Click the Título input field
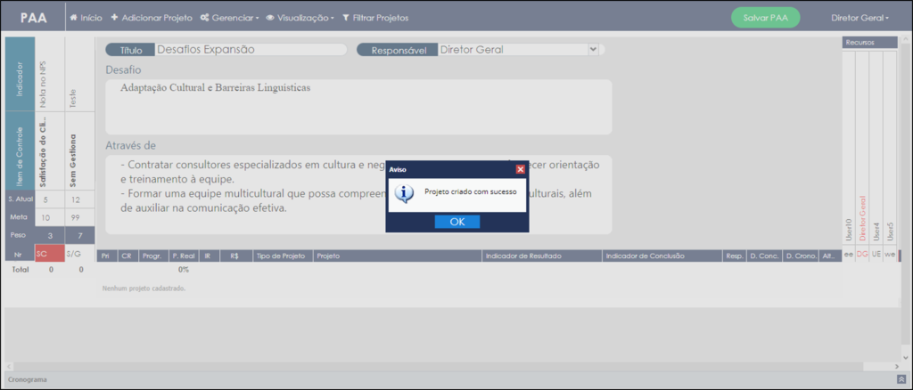The width and height of the screenshot is (913, 390). (251, 49)
